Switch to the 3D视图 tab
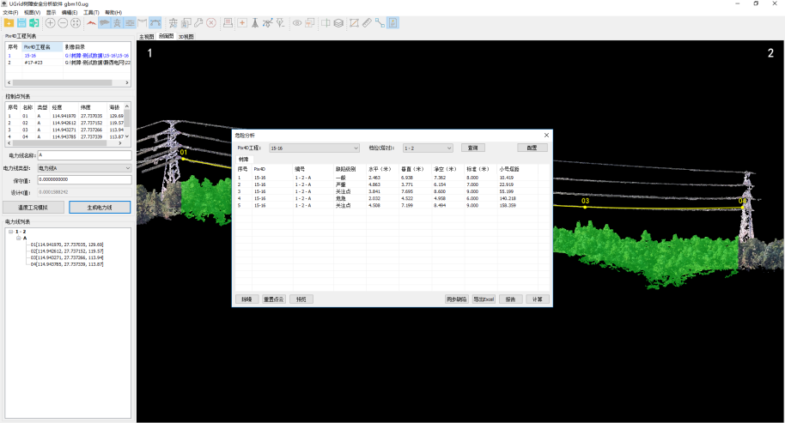Image resolution: width=785 pixels, height=423 pixels. [186, 37]
